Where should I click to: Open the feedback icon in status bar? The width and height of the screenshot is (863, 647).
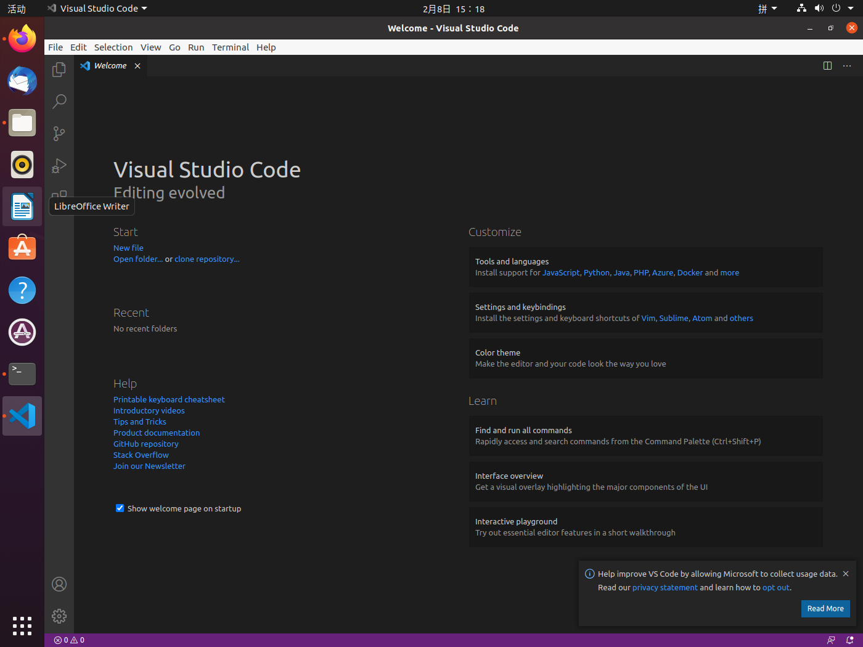click(x=831, y=640)
